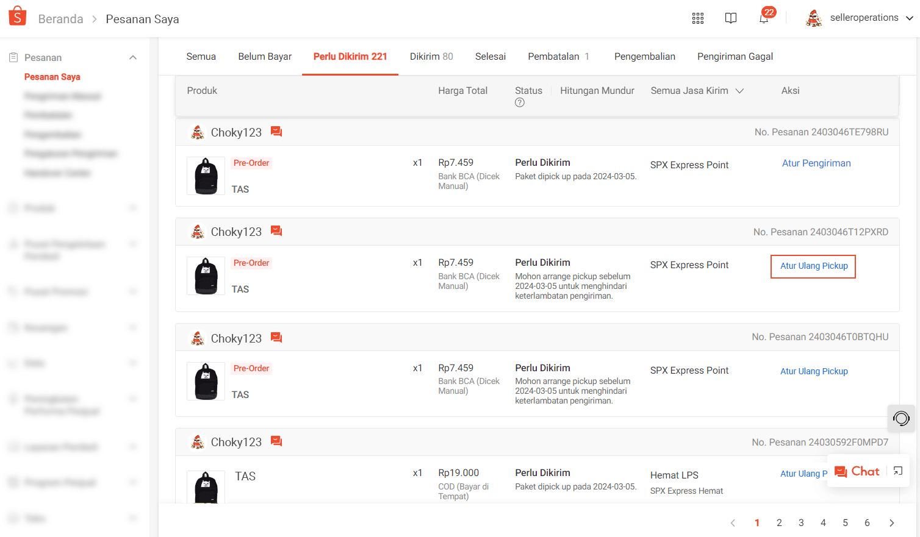Click the Status help question mark icon

point(520,103)
